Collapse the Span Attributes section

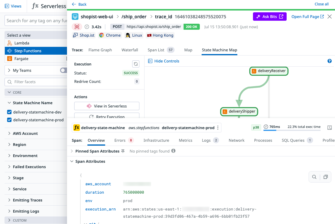coord(72,161)
